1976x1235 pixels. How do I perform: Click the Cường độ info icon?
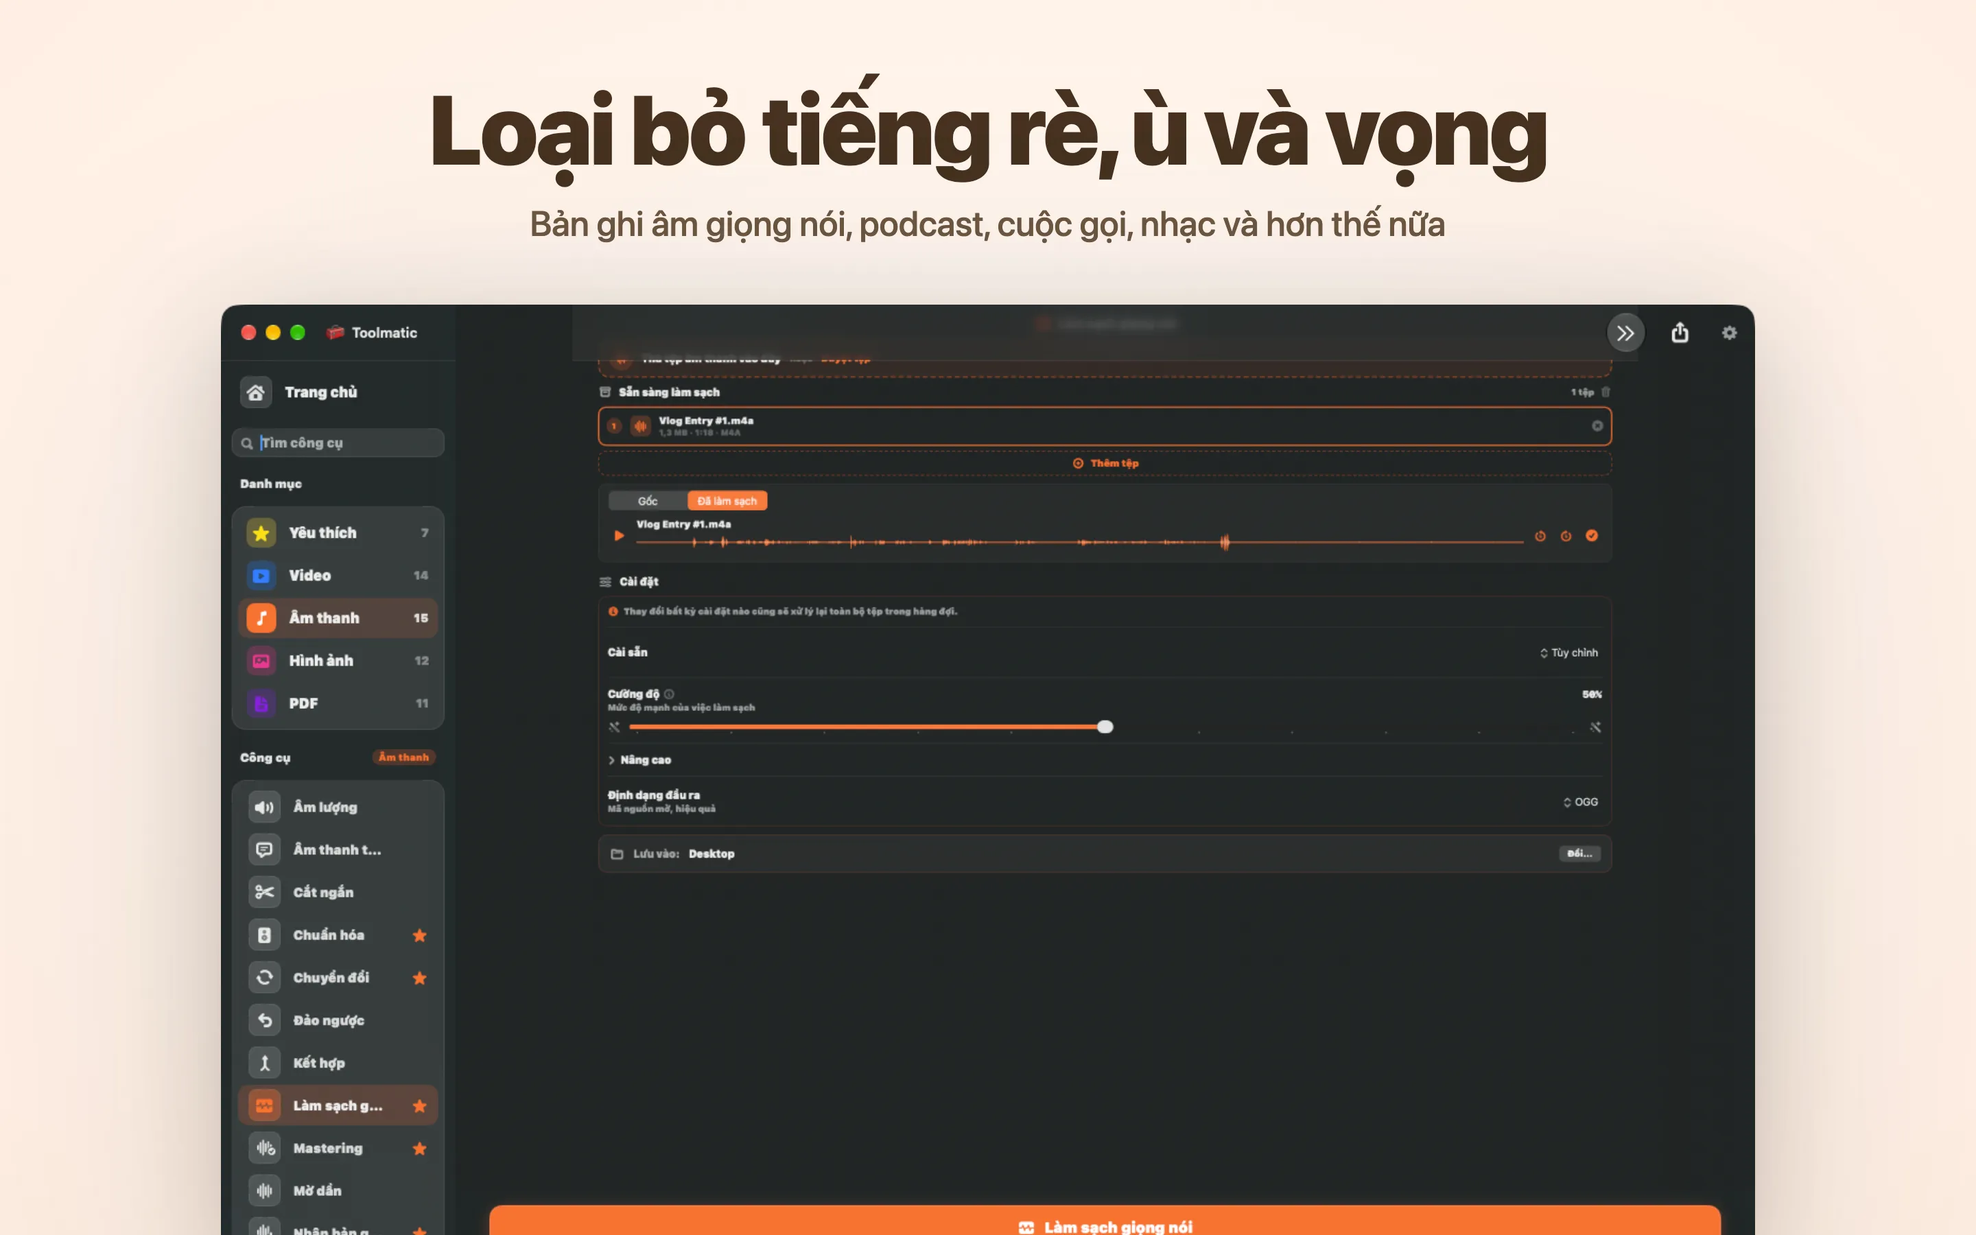pos(669,694)
